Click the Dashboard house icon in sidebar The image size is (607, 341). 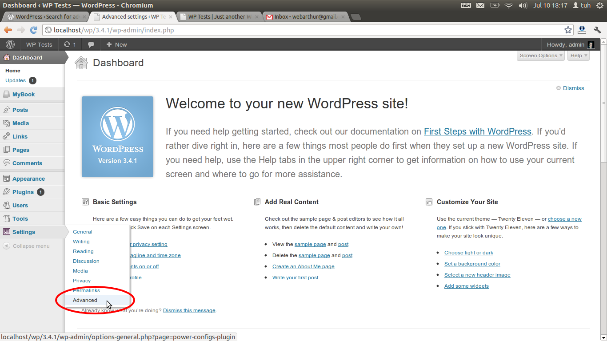(x=7, y=57)
